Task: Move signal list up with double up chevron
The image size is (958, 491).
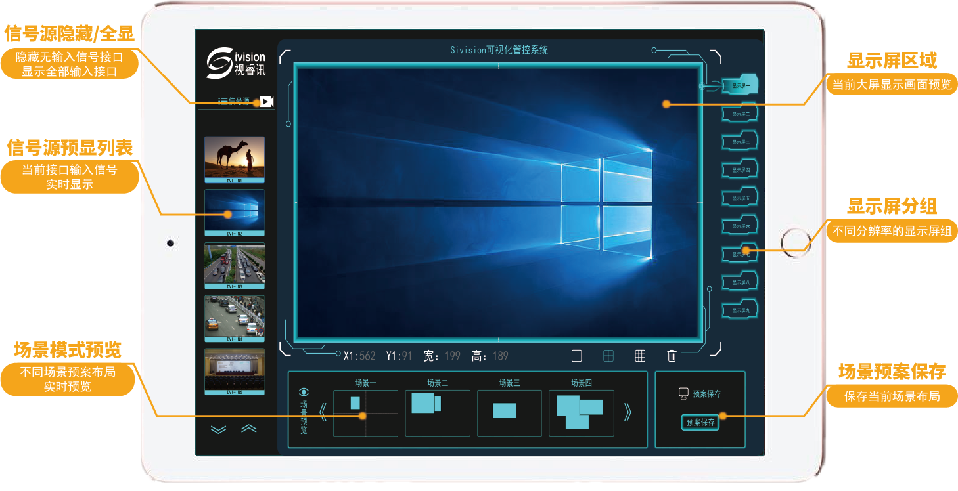Action: [x=249, y=429]
